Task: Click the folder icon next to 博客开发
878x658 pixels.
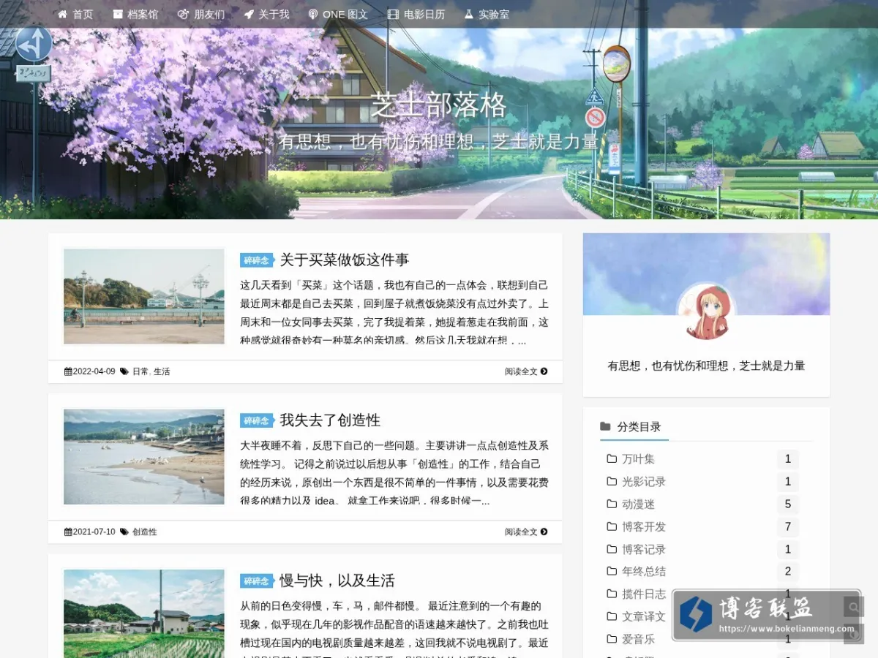Action: coord(612,526)
